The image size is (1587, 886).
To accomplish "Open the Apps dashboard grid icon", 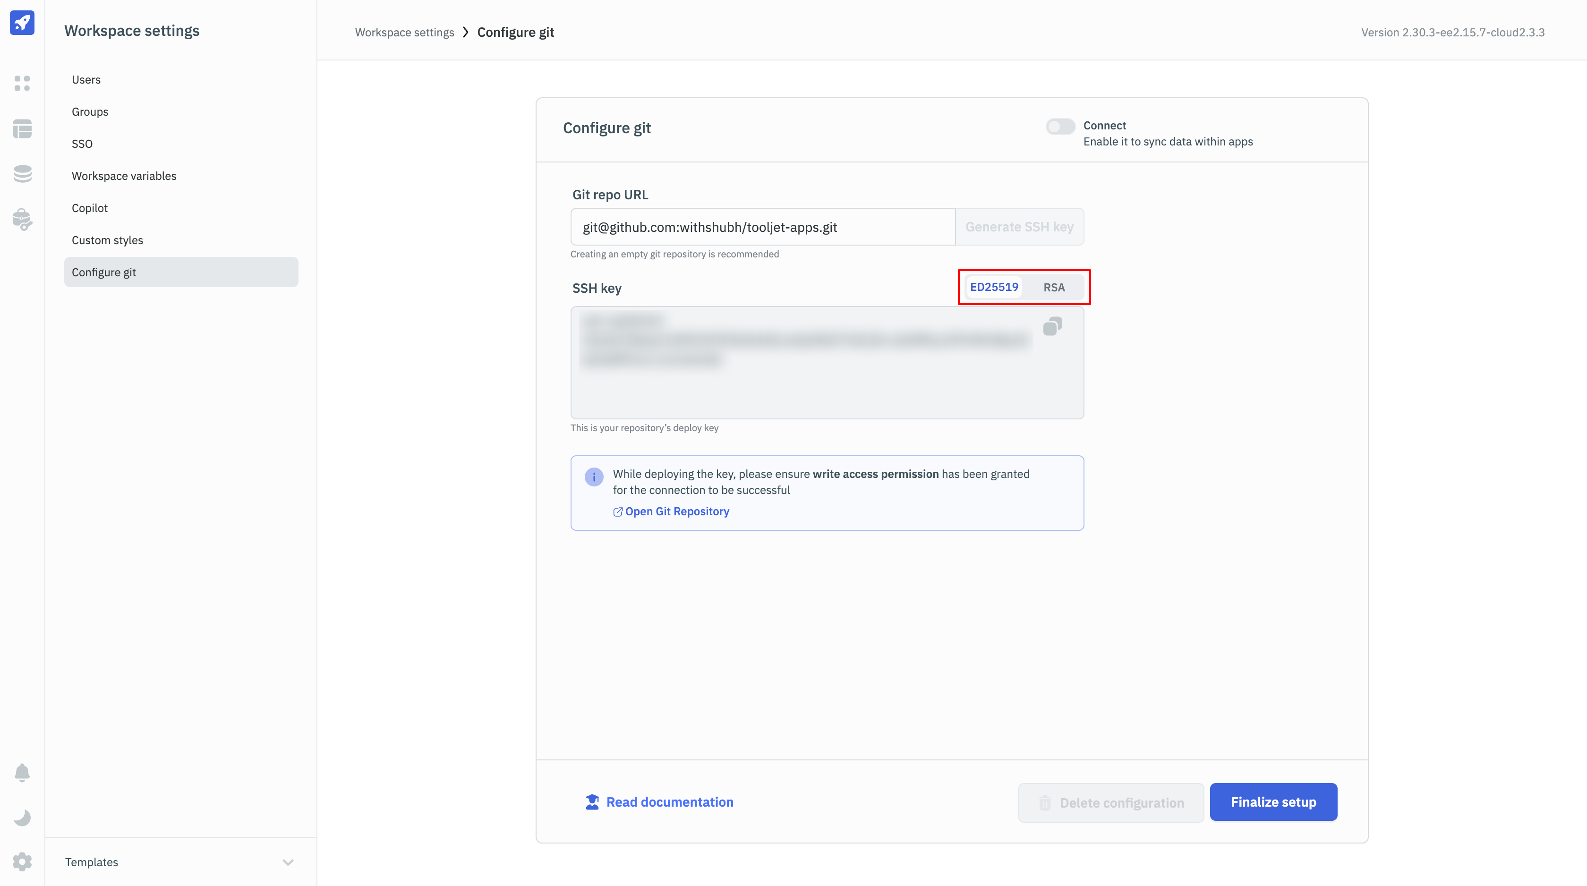I will pyautogui.click(x=22, y=83).
